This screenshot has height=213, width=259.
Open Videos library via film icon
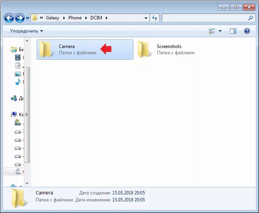[x=18, y=57]
